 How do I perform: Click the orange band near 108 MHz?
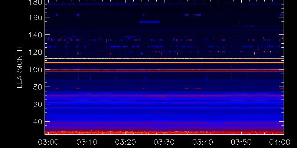[164, 63]
